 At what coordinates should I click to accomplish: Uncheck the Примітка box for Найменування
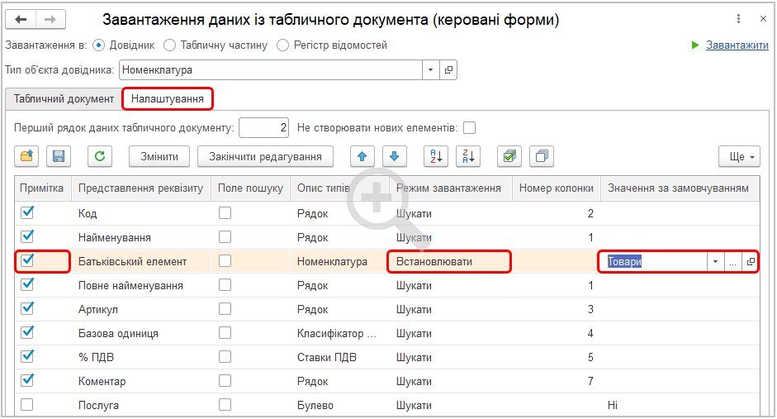(x=27, y=236)
